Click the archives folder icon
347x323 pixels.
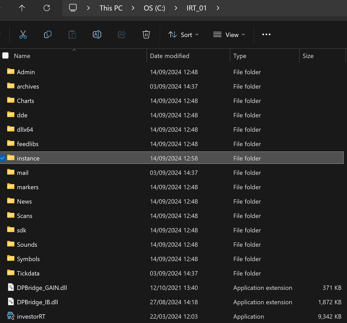(x=11, y=86)
